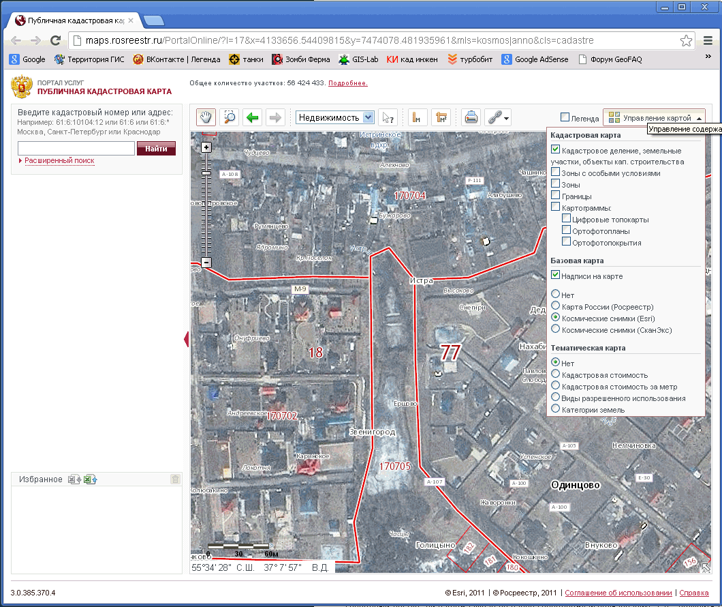Zoom in with the map plus button
This screenshot has width=722, height=607.
(x=206, y=147)
